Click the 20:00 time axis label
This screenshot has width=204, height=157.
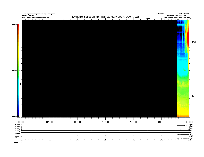point(161,122)
